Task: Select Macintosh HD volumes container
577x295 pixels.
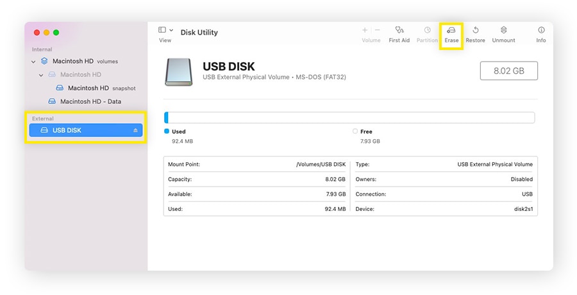Action: coord(85,61)
